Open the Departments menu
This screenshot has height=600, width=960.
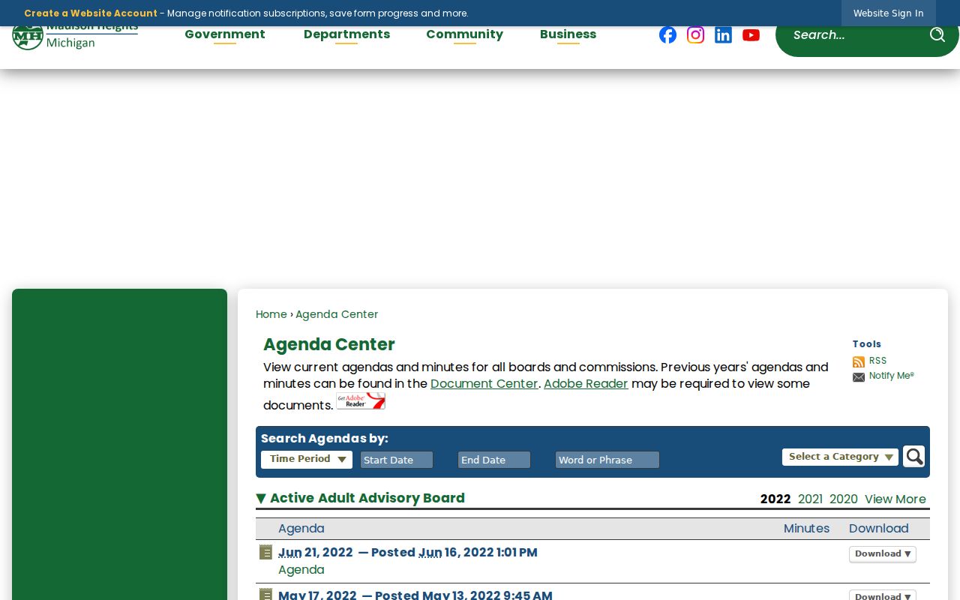pyautogui.click(x=346, y=34)
